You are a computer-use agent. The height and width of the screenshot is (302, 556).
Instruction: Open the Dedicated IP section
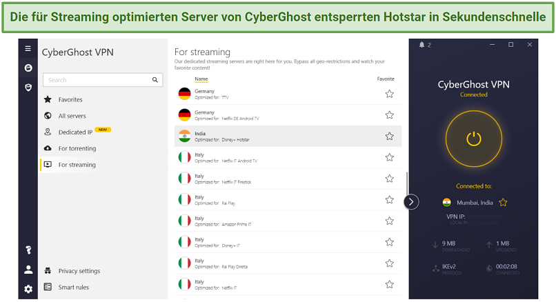(75, 132)
